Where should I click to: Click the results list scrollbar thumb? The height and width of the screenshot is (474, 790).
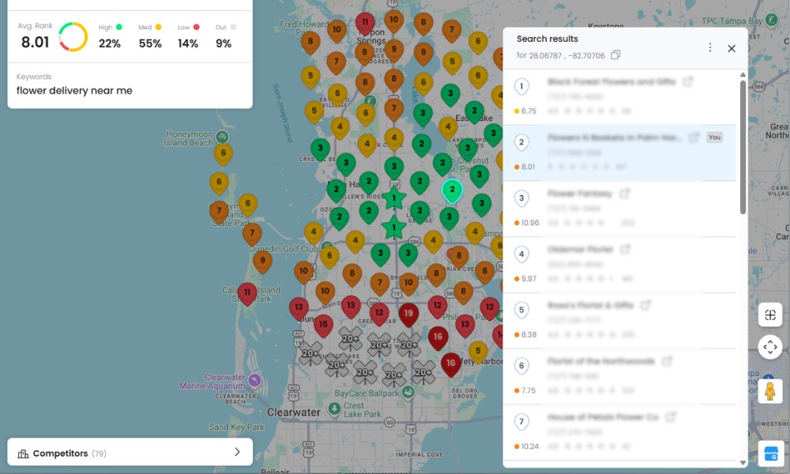pos(743,147)
